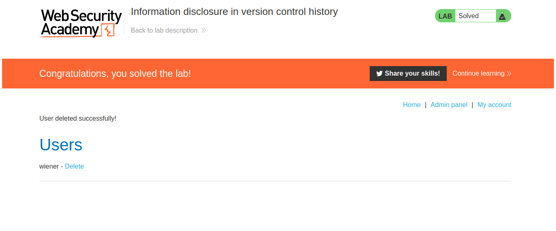Open the Back to lab description link

click(164, 31)
